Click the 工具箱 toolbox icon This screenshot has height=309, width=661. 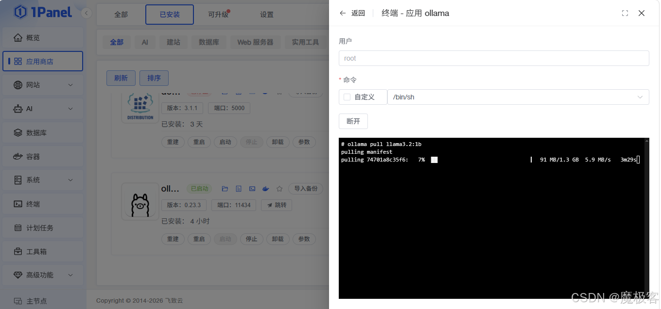pyautogui.click(x=18, y=251)
